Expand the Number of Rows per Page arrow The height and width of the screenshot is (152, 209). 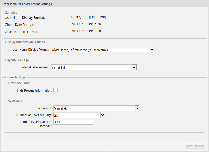click(103, 115)
